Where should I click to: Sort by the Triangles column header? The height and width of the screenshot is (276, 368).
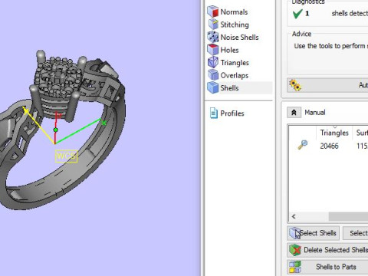(334, 133)
